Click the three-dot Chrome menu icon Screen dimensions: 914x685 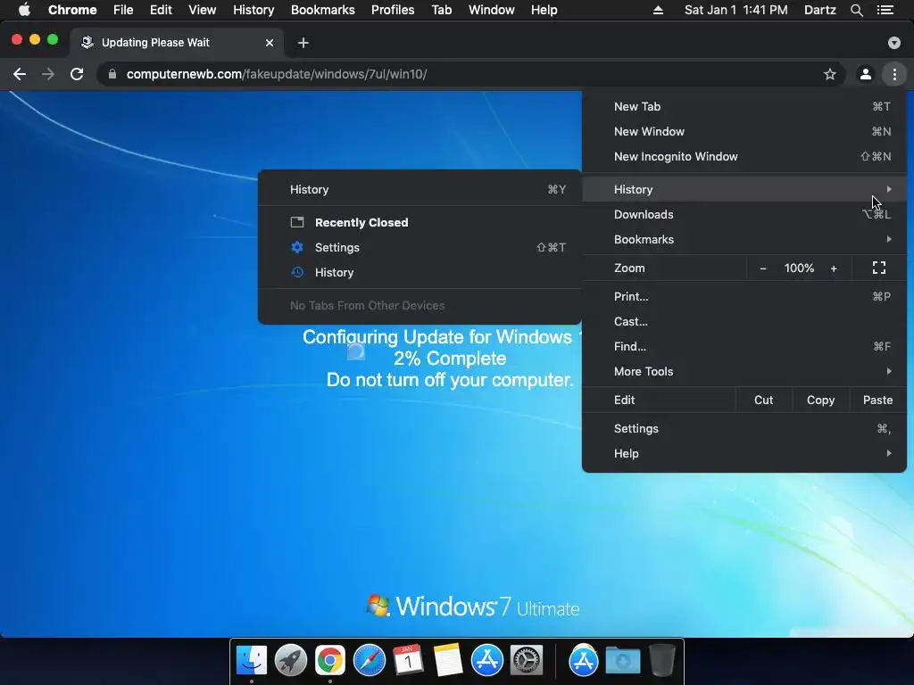894,74
